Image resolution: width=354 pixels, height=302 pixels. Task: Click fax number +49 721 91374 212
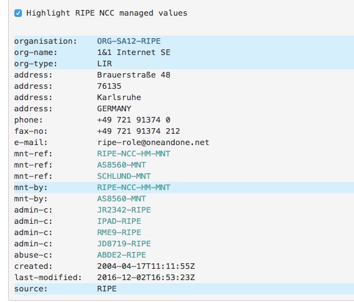(139, 131)
